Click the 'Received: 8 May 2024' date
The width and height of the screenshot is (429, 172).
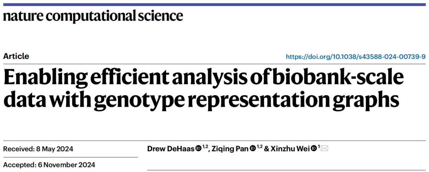(x=38, y=149)
